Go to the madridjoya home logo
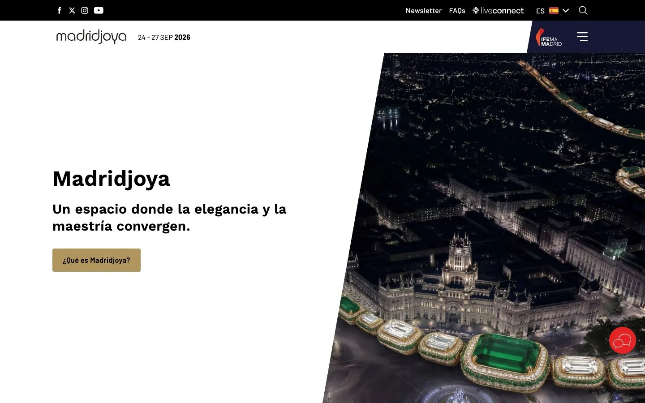 [x=91, y=37]
